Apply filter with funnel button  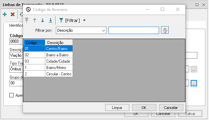pyautogui.click(x=165, y=30)
